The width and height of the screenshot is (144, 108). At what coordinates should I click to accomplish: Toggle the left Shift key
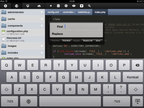[x=7, y=89]
